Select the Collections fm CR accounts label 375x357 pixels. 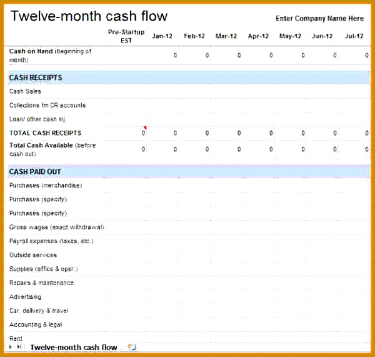[x=47, y=105]
